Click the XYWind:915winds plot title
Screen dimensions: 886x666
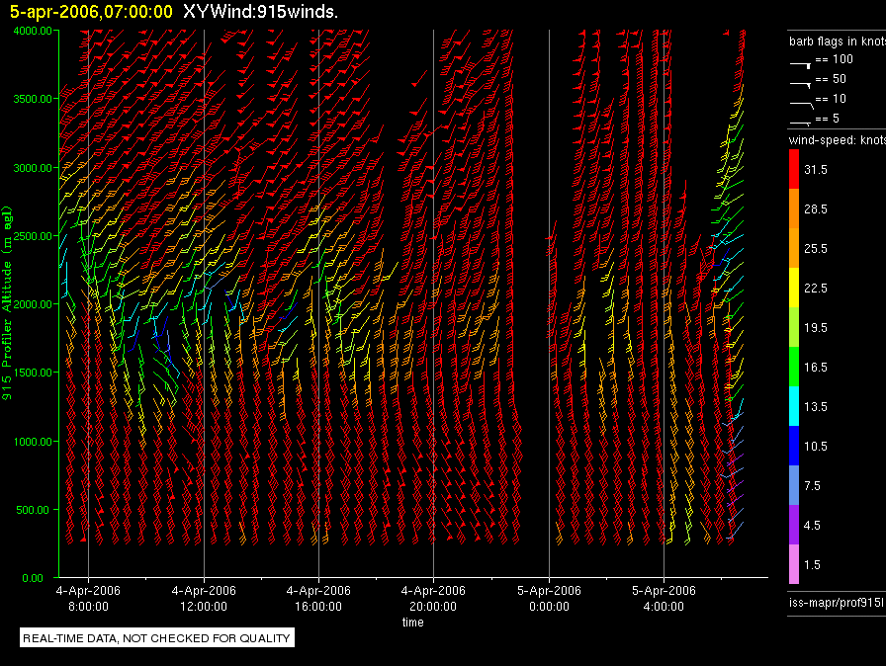pyautogui.click(x=261, y=12)
